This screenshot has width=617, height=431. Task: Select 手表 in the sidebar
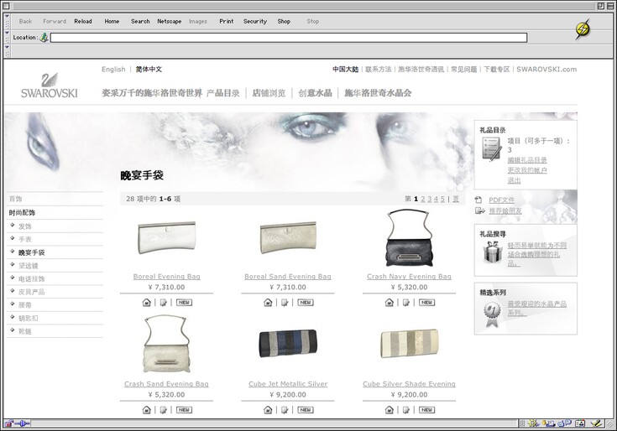[x=25, y=239]
